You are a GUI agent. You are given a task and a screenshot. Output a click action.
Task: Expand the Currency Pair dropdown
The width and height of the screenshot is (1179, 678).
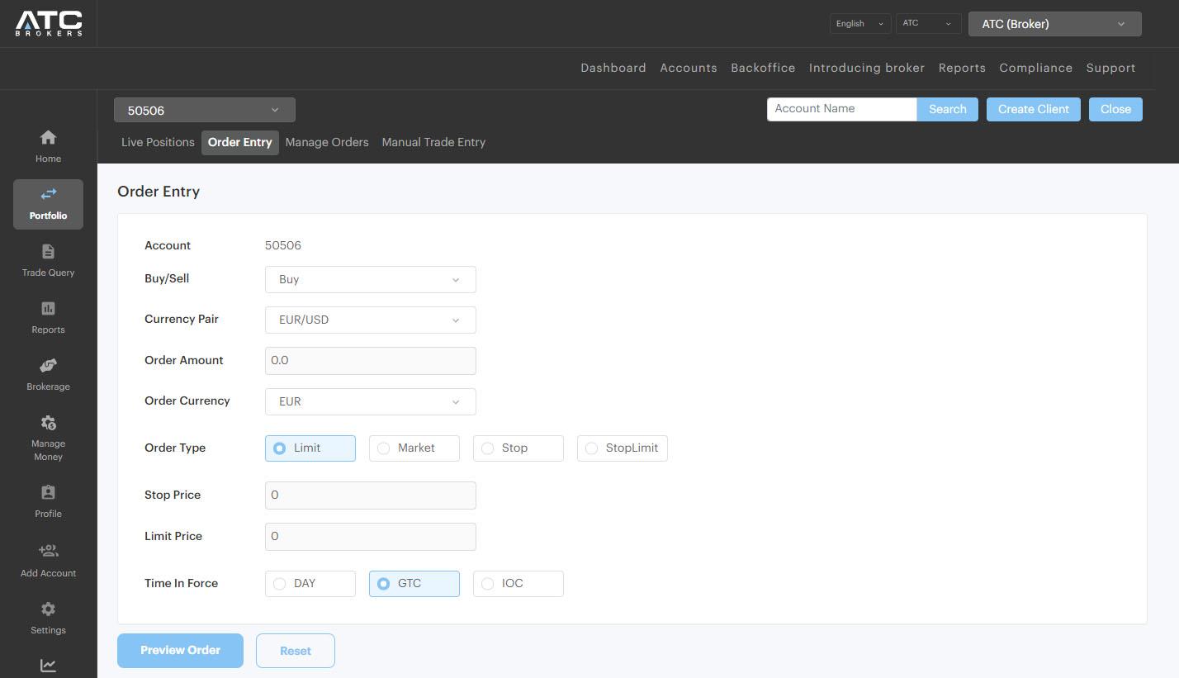[x=370, y=320]
